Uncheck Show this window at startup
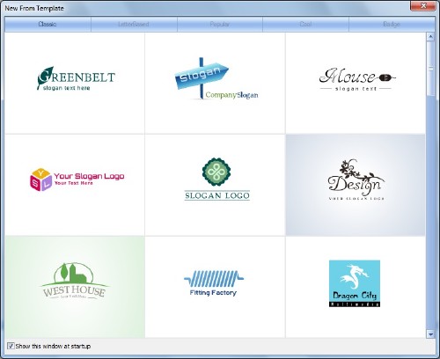 pyautogui.click(x=11, y=346)
